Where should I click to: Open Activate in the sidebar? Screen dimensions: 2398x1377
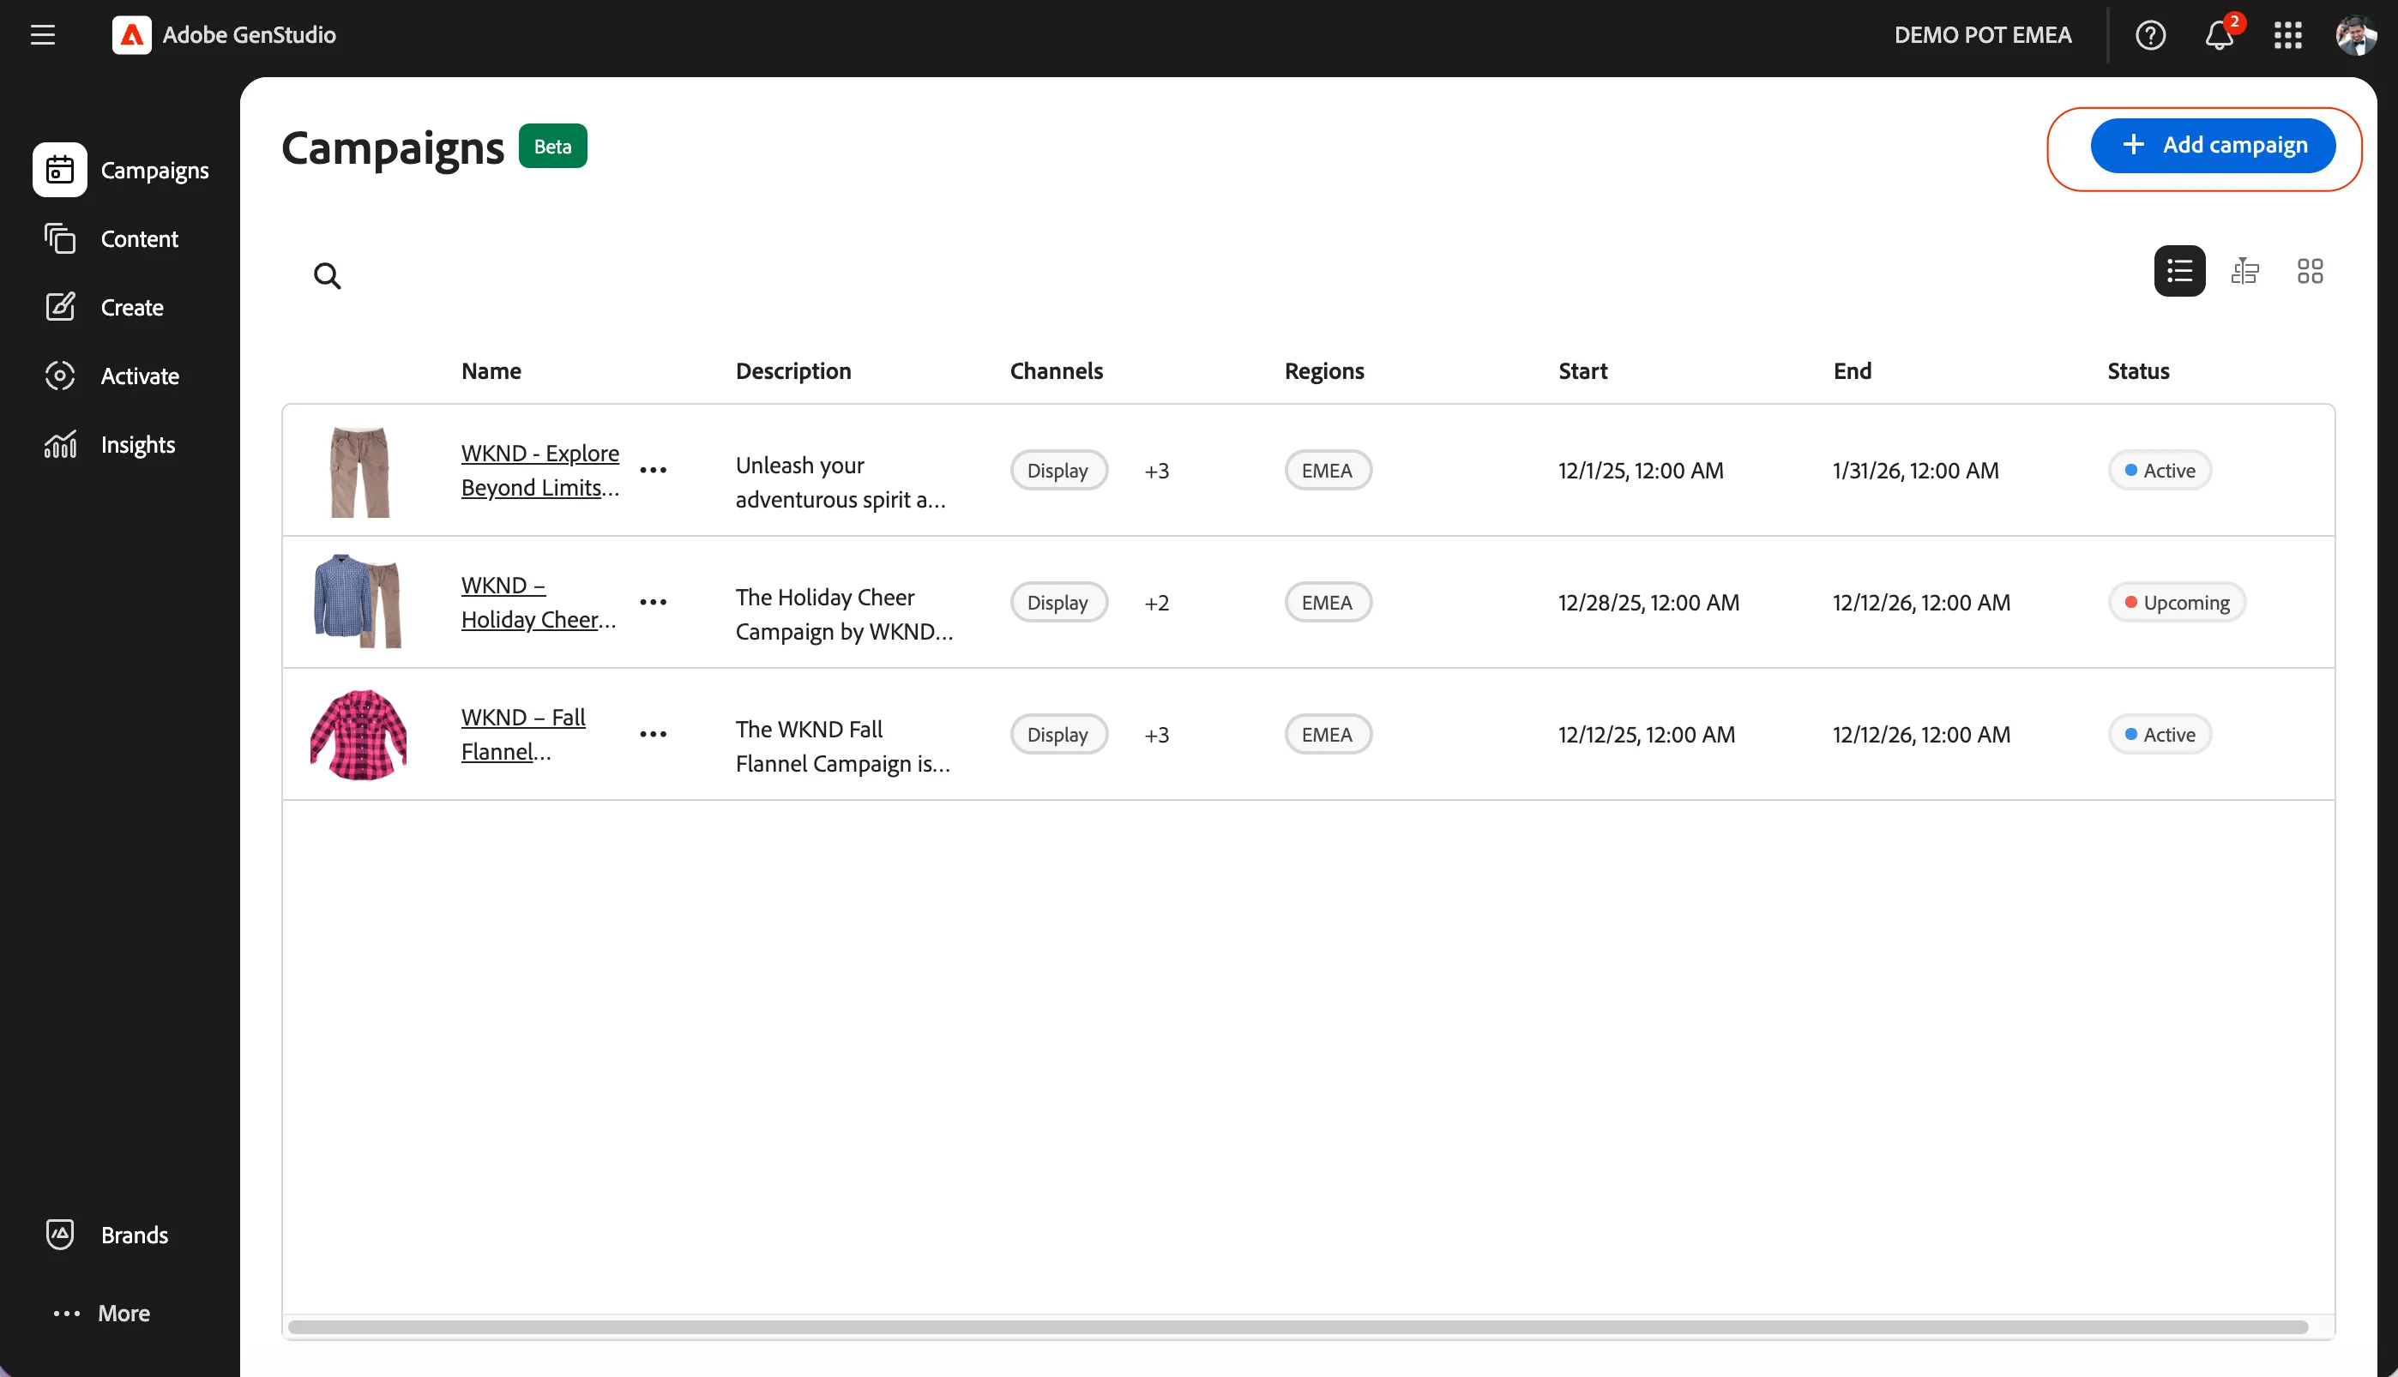[111, 376]
